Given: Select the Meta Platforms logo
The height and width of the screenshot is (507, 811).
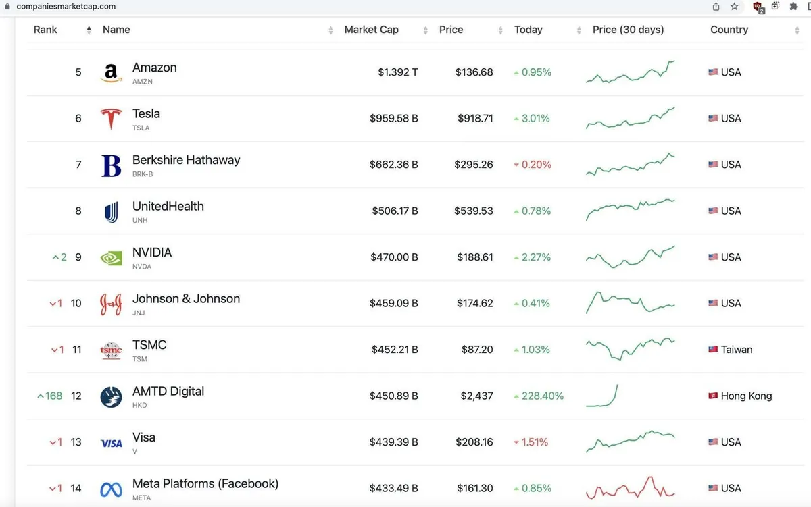Looking at the screenshot, I should [111, 487].
